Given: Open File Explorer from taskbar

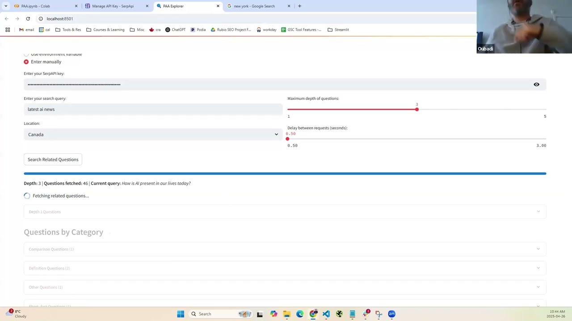Looking at the screenshot, I should coord(286,314).
